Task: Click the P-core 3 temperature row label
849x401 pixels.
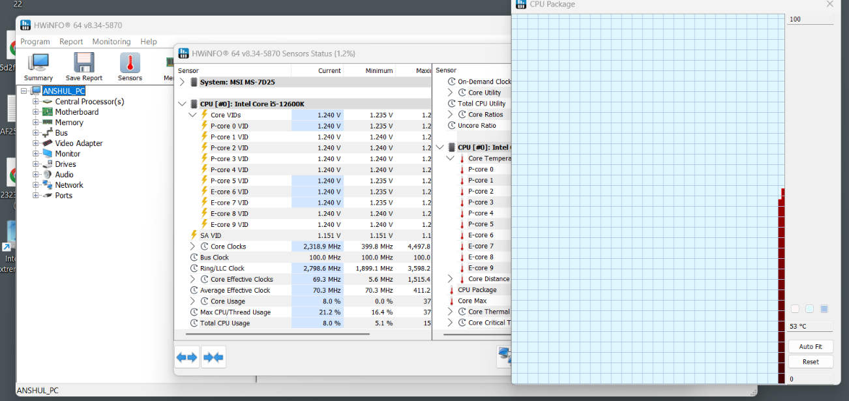Action: tap(481, 202)
